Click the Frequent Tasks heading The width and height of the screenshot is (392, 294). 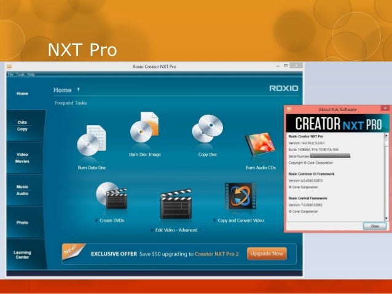tap(71, 103)
